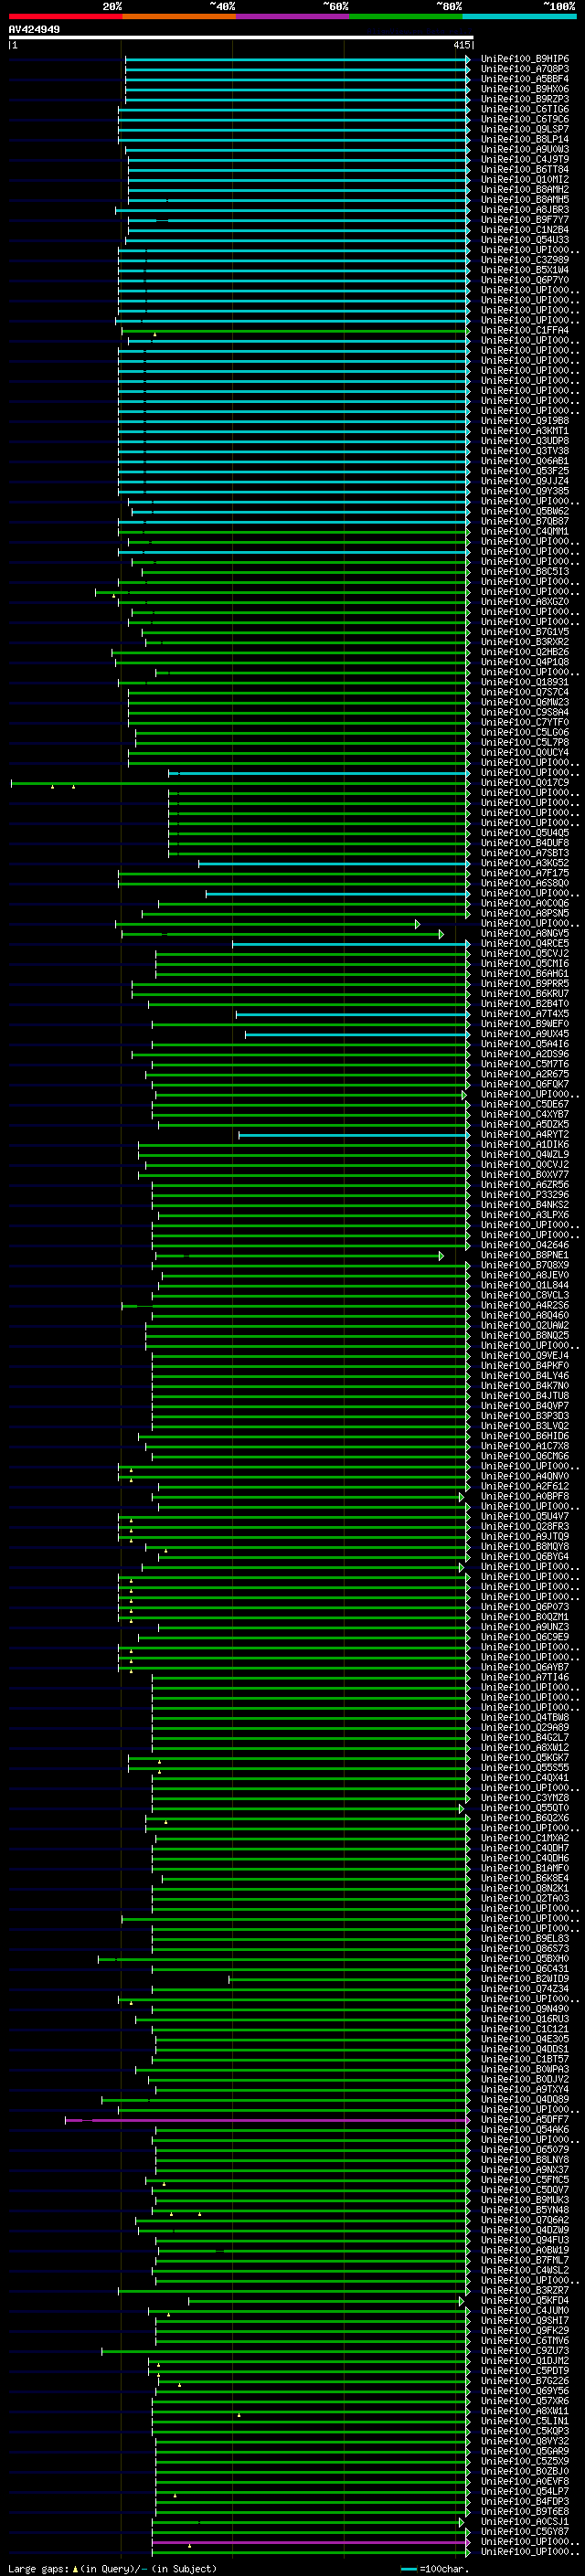Screen dimensions: 585x2576
Task: Select hit label UniRef100_A4RYT2
Action: [525, 1135]
